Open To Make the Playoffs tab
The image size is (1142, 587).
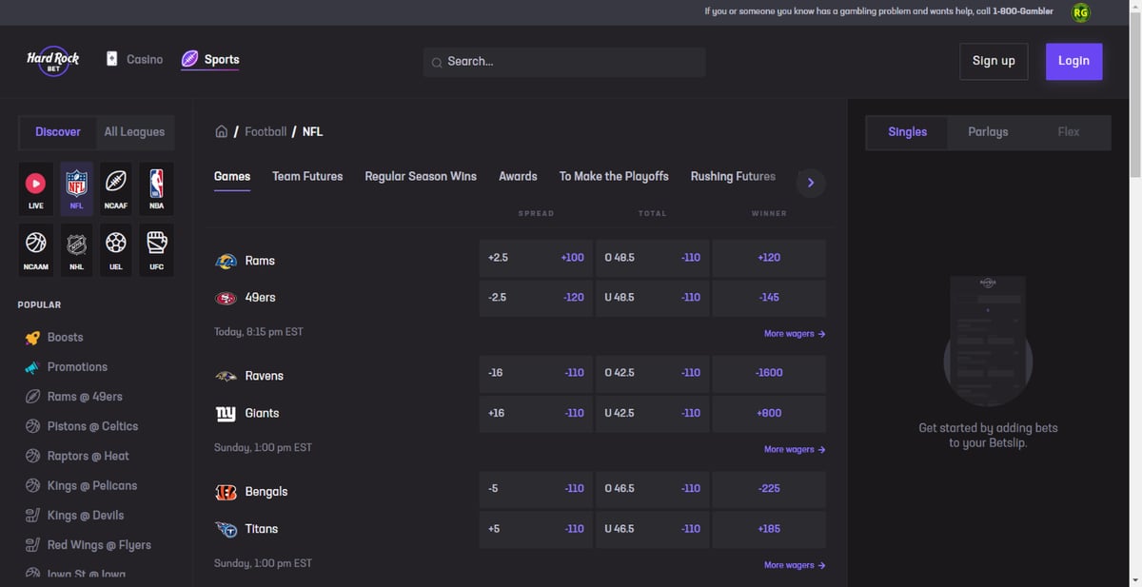614,176
